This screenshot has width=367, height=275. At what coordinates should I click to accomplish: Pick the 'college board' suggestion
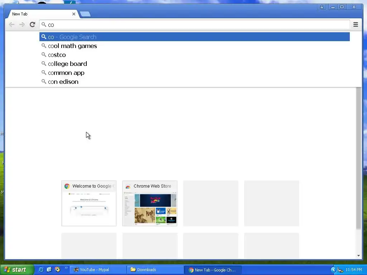click(x=195, y=64)
